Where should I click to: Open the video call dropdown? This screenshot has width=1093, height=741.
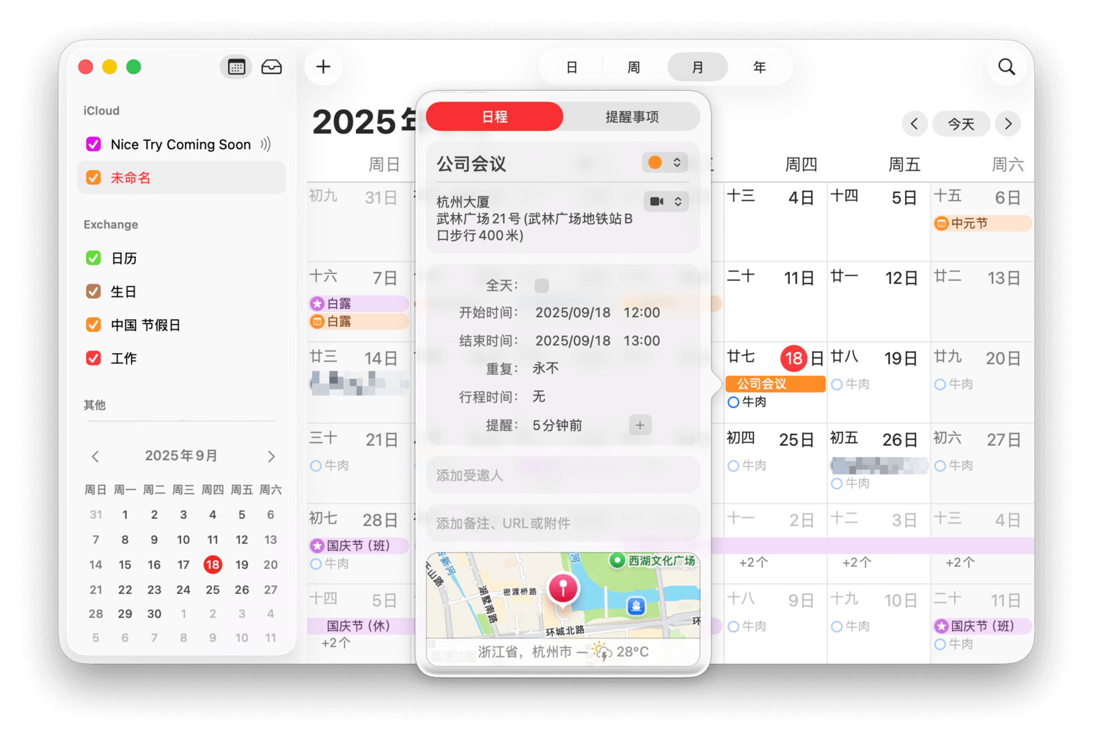click(665, 201)
